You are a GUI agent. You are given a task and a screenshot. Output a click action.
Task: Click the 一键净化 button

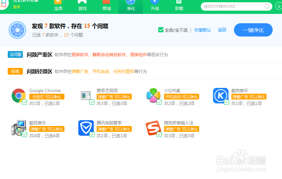click(x=253, y=30)
